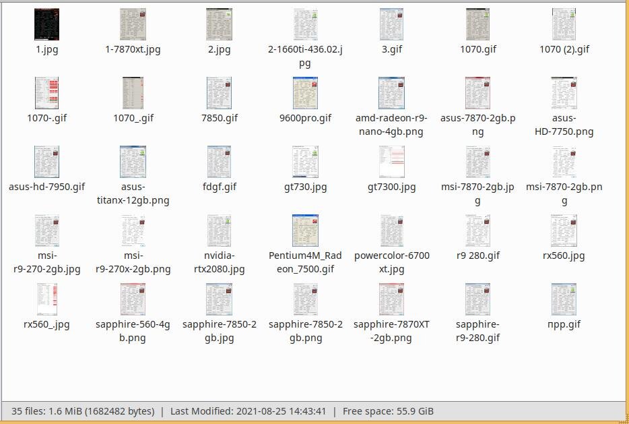Image resolution: width=629 pixels, height=424 pixels.
Task: Select the 1070.gif thumbnail
Action: click(477, 24)
